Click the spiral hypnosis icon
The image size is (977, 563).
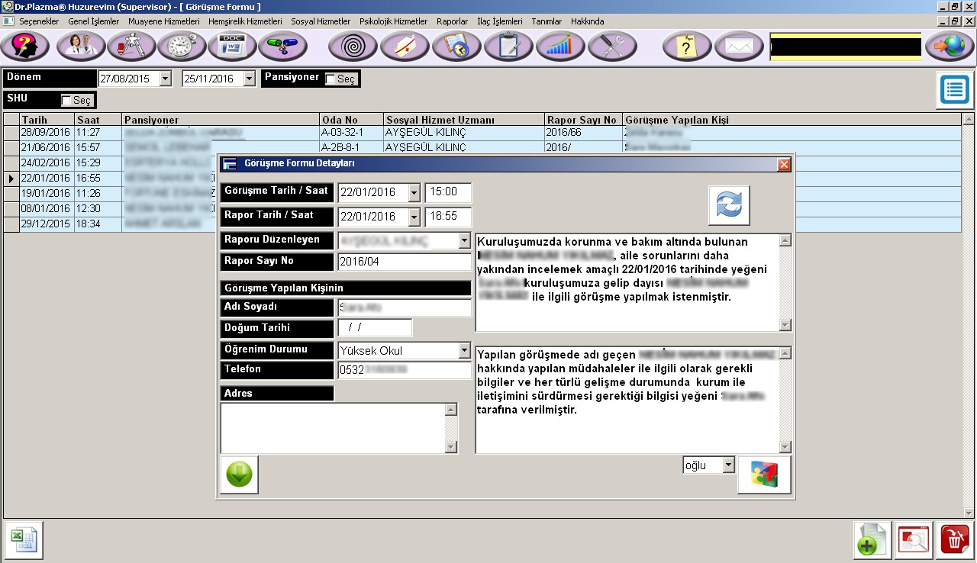coord(353,47)
